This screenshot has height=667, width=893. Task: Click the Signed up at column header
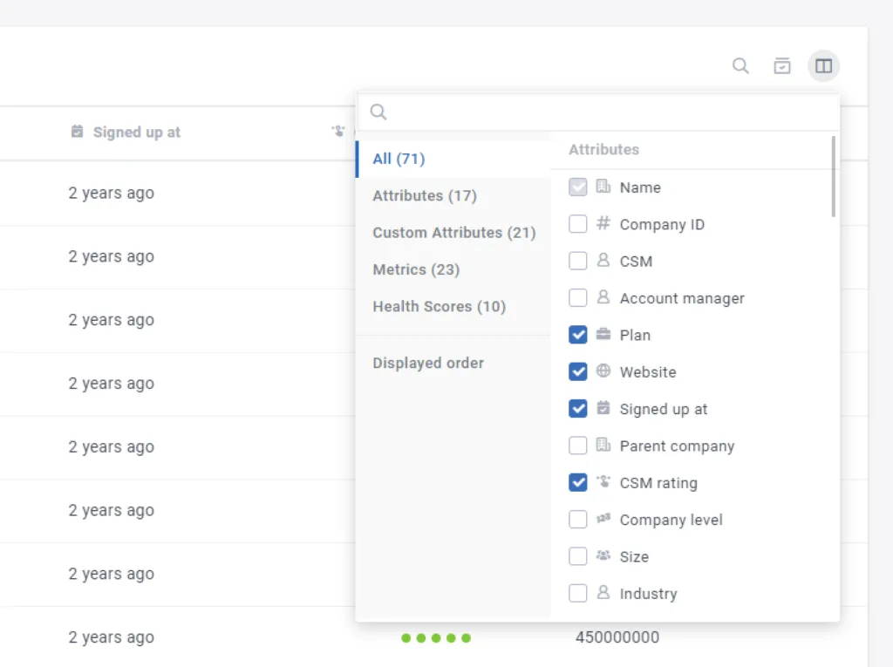pos(137,133)
